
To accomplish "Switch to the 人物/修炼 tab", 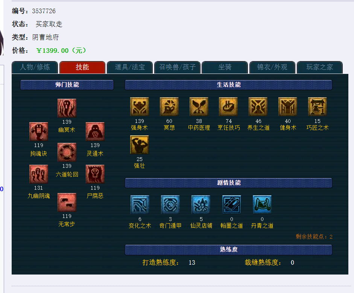I will (35, 67).
